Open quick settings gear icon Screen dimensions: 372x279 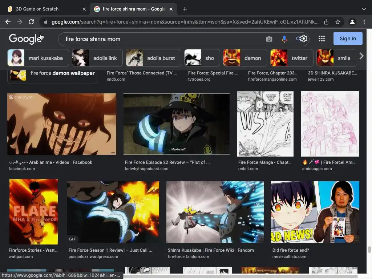pos(303,39)
